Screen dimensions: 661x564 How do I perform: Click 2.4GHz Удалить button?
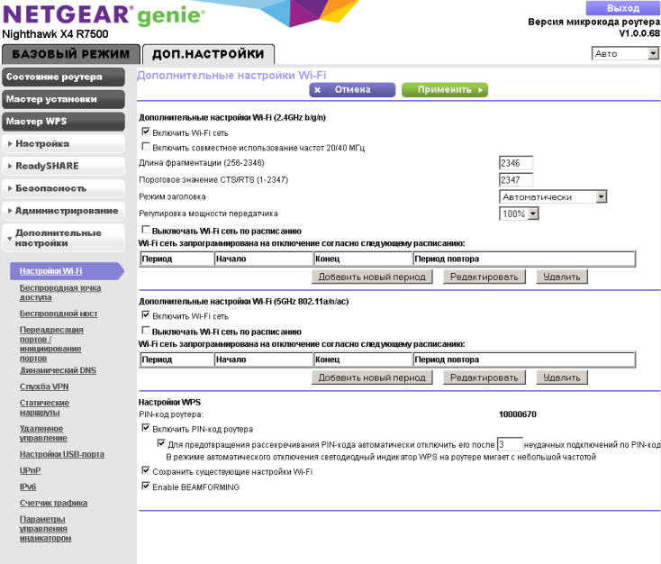[562, 277]
